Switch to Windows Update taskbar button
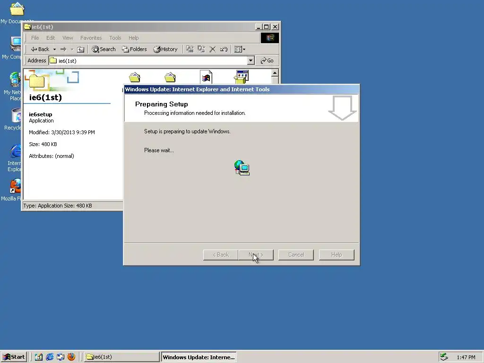The width and height of the screenshot is (484, 363). pos(199,357)
